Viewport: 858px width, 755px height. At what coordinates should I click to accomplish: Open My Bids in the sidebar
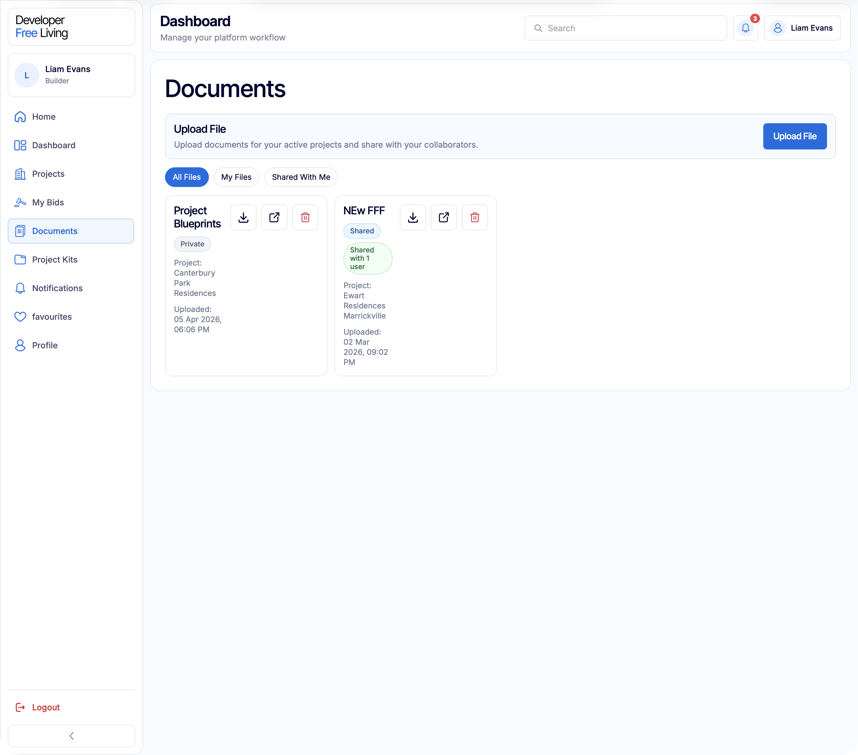(71, 202)
